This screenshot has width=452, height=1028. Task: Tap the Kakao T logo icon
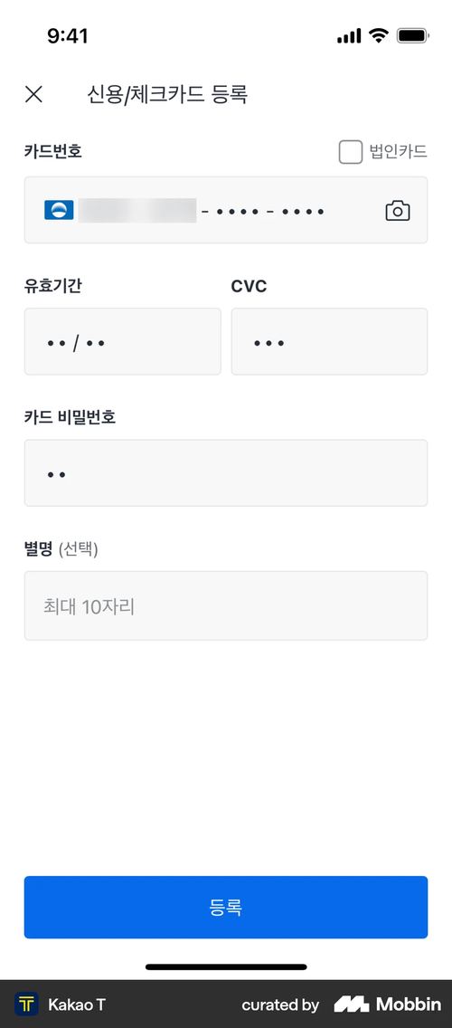click(27, 1004)
